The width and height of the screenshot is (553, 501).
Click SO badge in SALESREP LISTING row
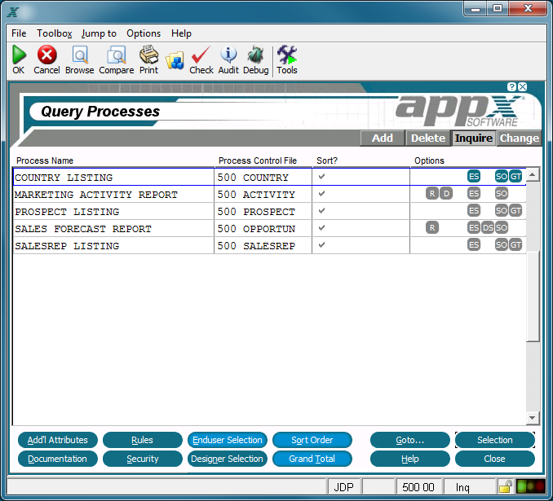tap(501, 244)
